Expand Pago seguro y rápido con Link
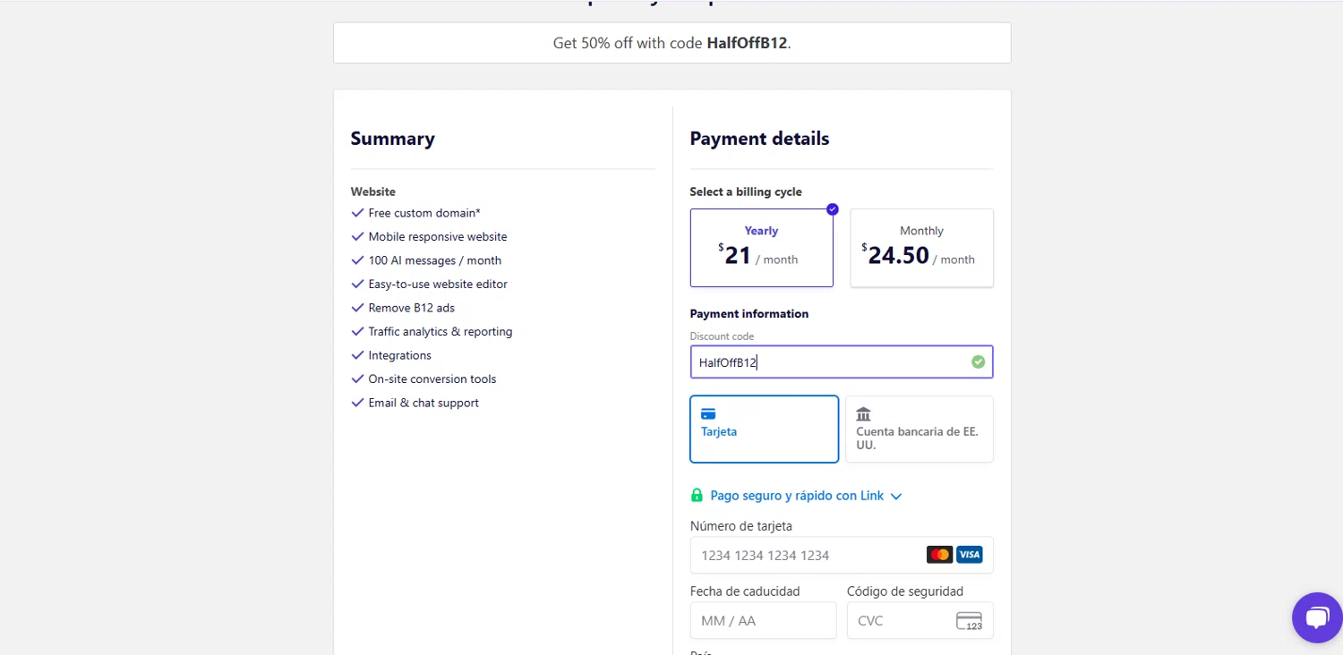This screenshot has height=655, width=1343. tap(805, 496)
